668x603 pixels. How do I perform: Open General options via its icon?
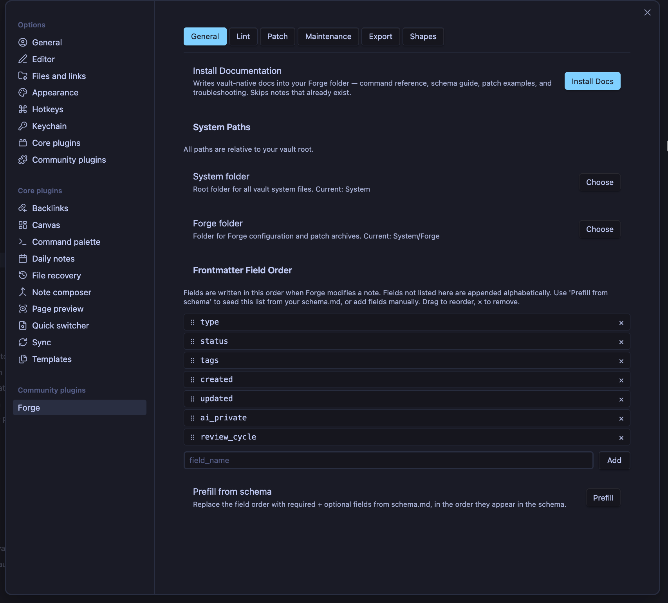tap(23, 42)
